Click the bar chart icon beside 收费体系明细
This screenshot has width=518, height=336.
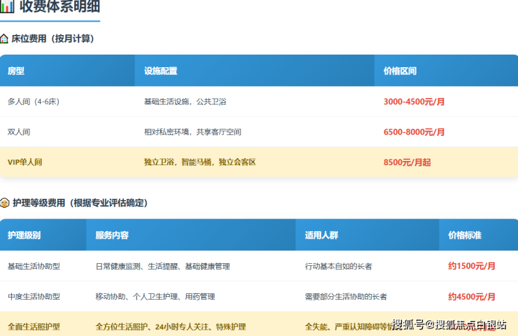[7, 6]
